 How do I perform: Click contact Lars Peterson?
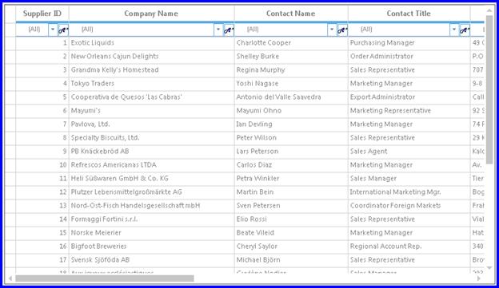(291, 152)
